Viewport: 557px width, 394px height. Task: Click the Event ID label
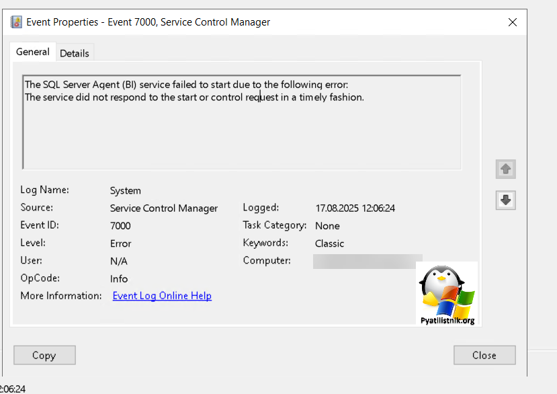tap(40, 225)
